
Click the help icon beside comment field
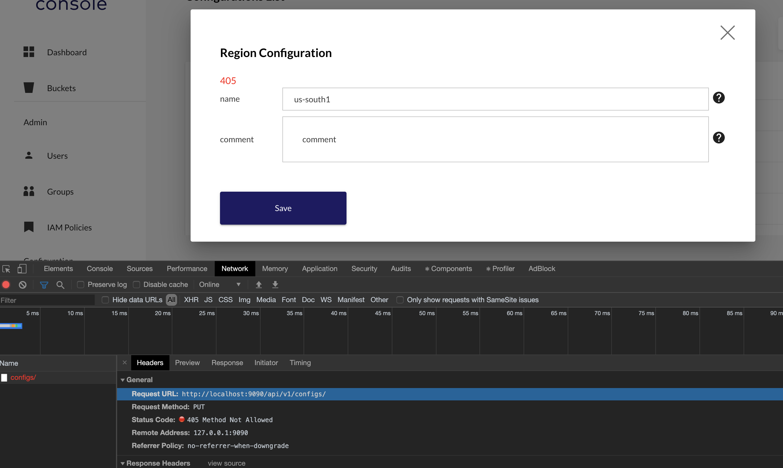719,138
